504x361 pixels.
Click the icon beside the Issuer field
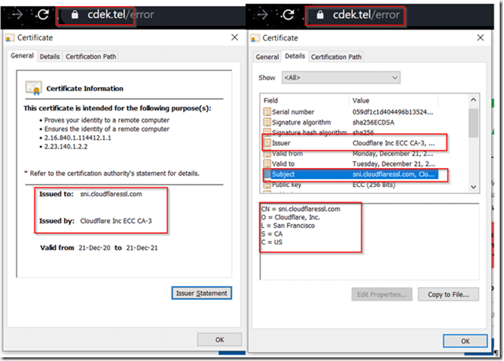pyautogui.click(x=267, y=143)
